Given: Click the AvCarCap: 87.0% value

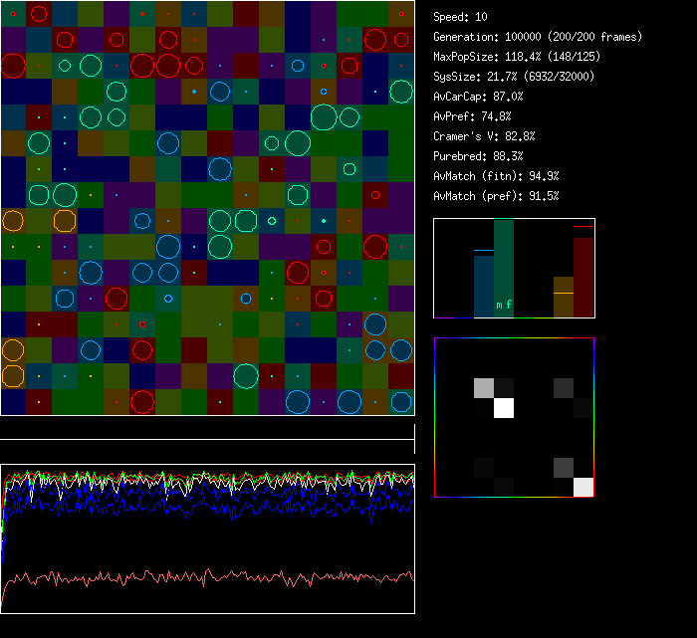Looking at the screenshot, I should point(478,97).
